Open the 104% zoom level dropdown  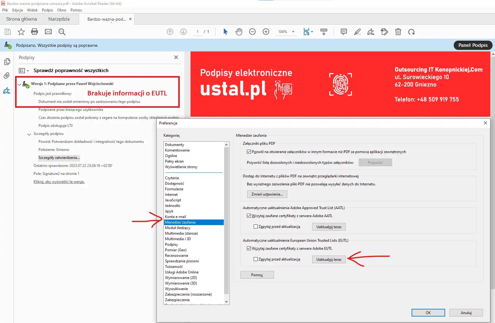point(293,32)
